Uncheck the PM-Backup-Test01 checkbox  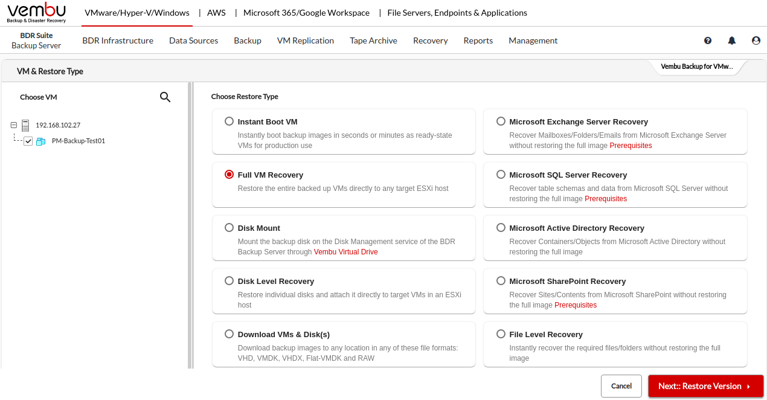click(x=28, y=141)
